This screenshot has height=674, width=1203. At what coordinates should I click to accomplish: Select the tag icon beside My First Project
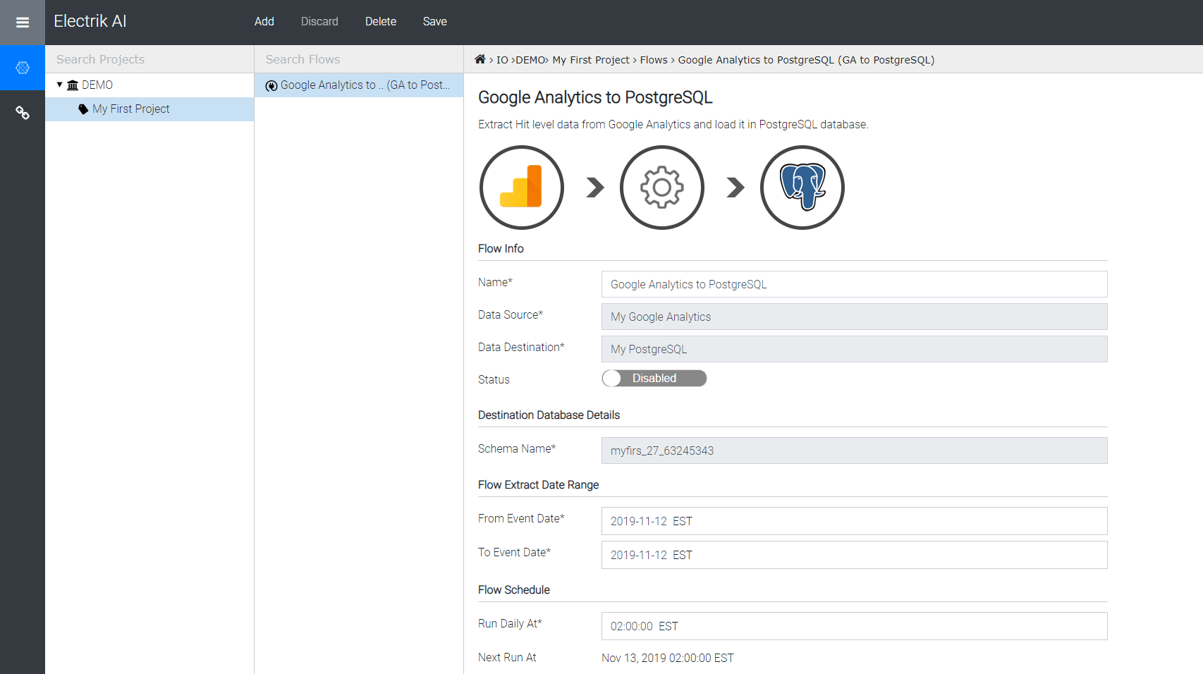coord(84,109)
